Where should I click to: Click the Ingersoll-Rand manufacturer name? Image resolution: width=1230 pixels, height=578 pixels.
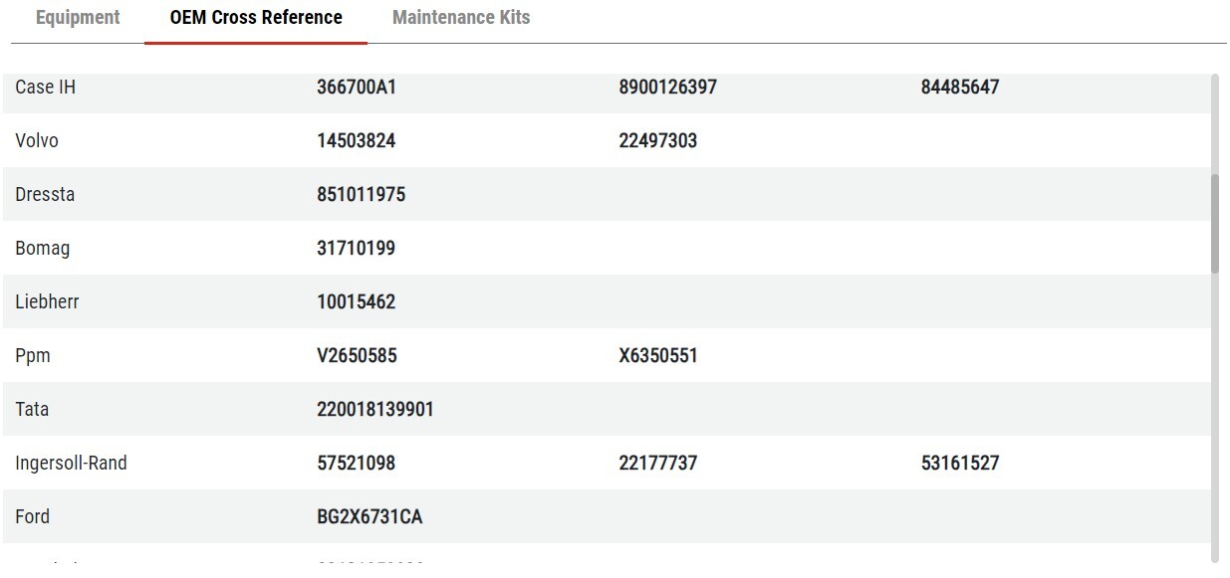point(72,464)
